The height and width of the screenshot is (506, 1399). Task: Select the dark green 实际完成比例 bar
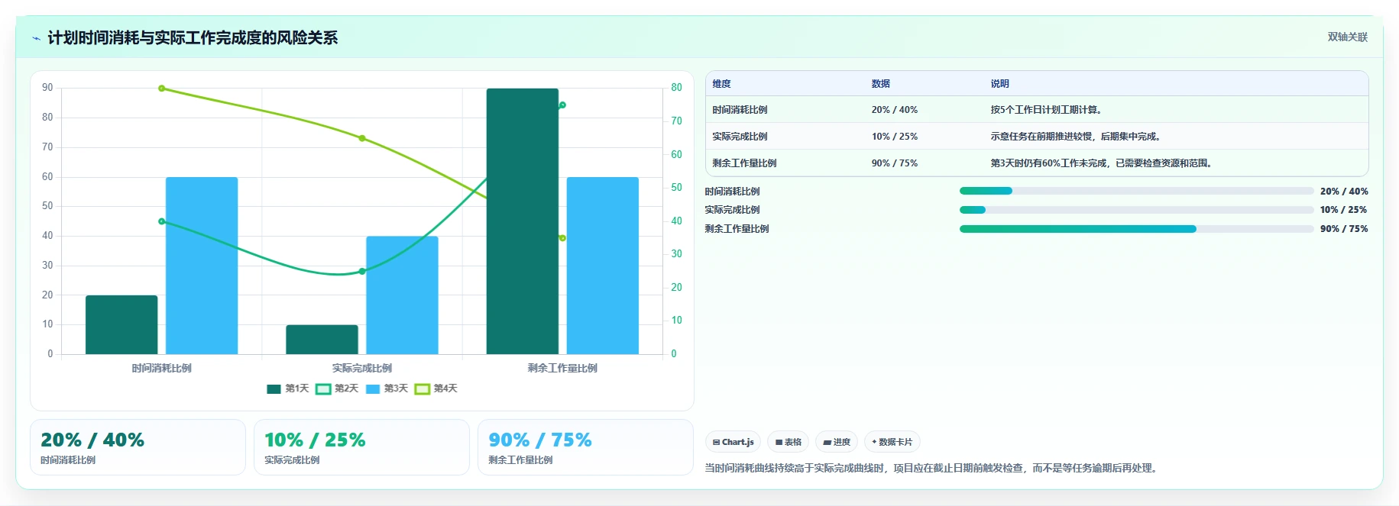tap(322, 340)
